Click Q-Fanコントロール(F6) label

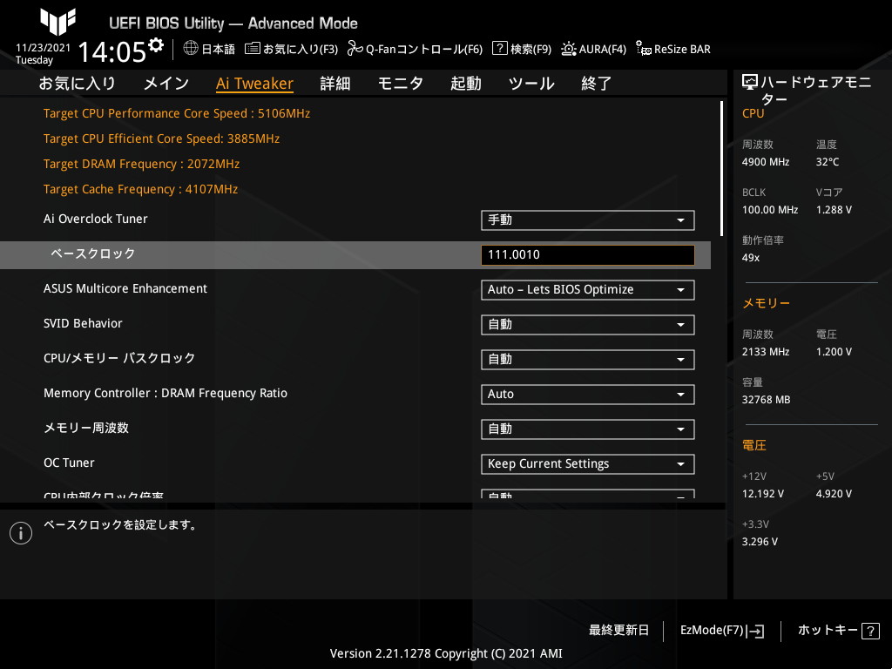[x=424, y=49]
